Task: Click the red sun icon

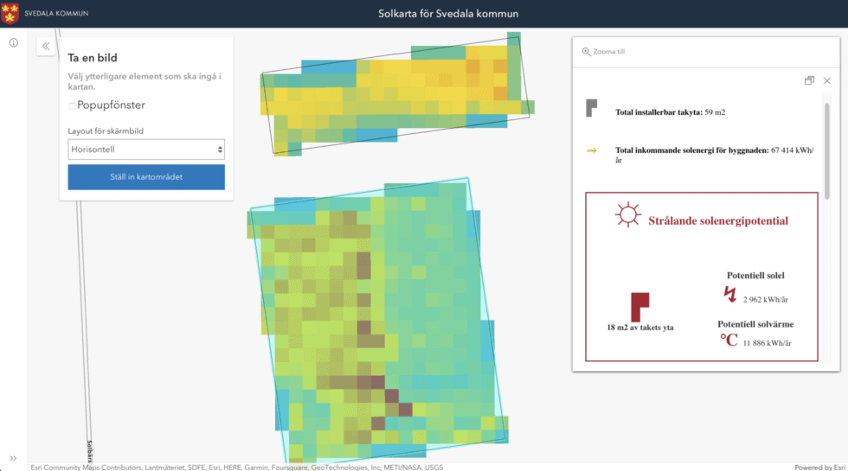Action: tap(627, 215)
